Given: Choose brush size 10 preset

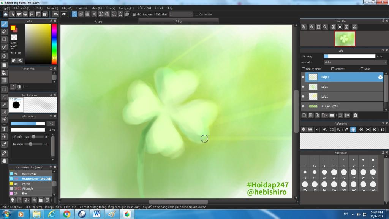Looking at the screenshot, I should click(x=373, y=162).
